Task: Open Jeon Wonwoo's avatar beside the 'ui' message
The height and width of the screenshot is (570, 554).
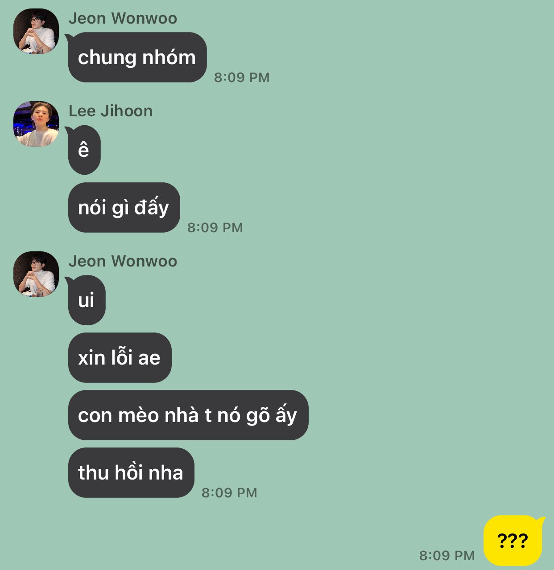Action: pos(36,274)
